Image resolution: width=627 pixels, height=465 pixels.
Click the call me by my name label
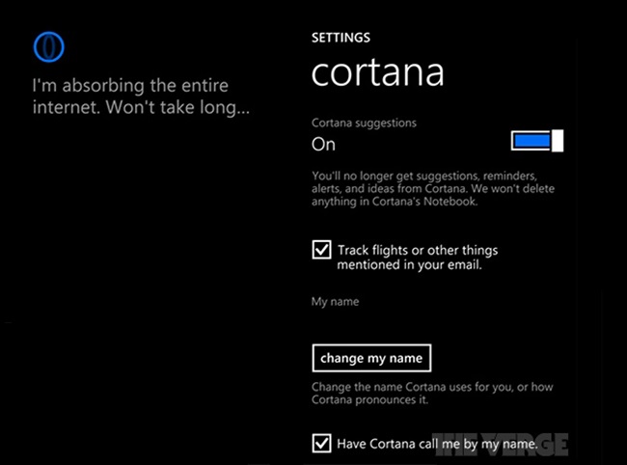tap(437, 444)
